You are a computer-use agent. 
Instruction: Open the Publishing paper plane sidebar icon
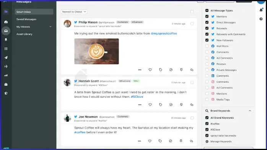pos(6,57)
